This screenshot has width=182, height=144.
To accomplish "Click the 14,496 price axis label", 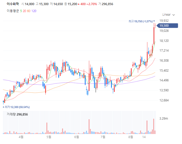I will tap(164, 80).
